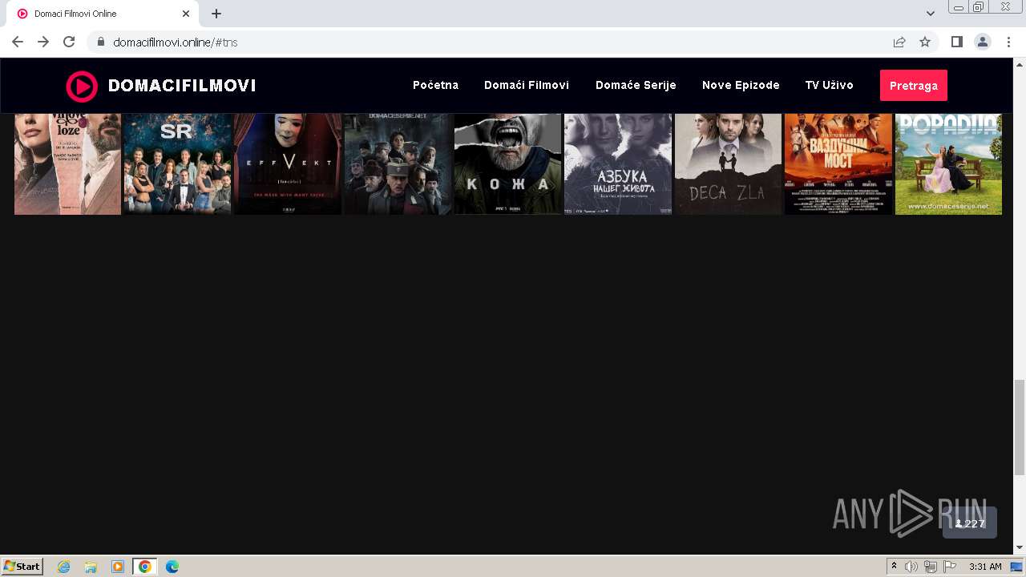Open the Domaće Serije menu item
This screenshot has height=577, width=1026.
(x=636, y=85)
